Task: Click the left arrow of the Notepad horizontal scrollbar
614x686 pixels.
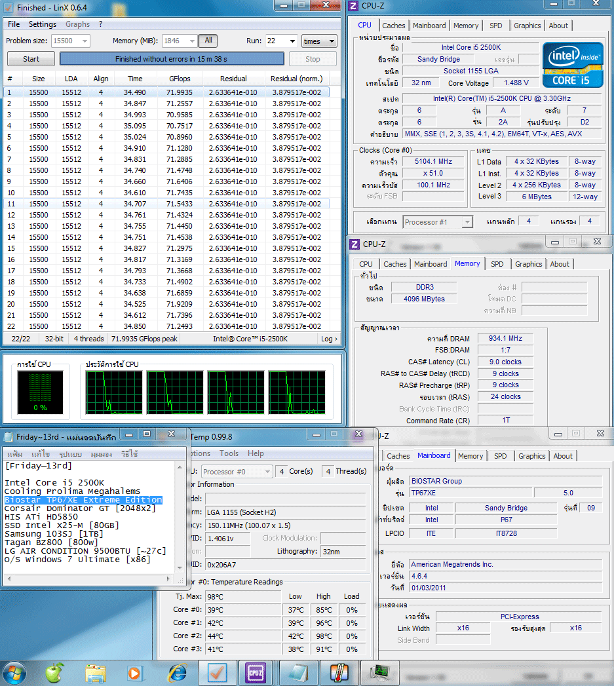Action: coord(9,579)
